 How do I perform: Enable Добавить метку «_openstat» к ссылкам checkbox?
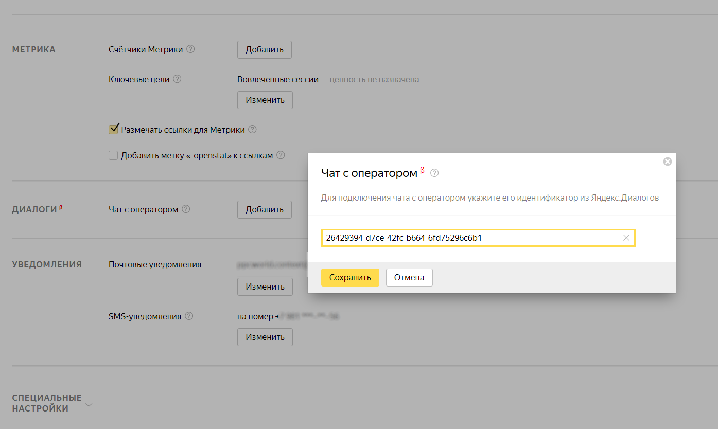click(114, 155)
